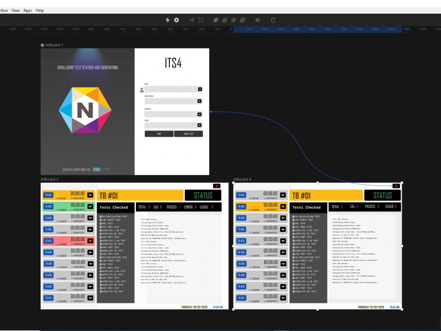Expand the TB #01 row arrow in Artboard 4
This screenshot has height=331, width=441.
click(x=283, y=195)
